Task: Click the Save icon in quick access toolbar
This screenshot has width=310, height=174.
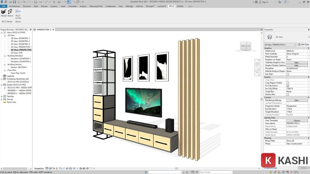Action: [14, 2]
